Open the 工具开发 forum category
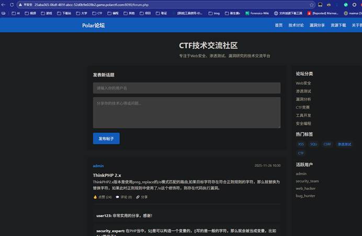 tap(303, 116)
